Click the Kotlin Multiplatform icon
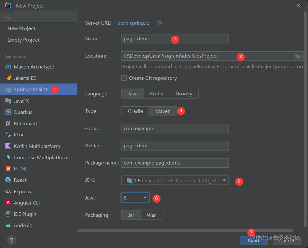 pos(8,146)
